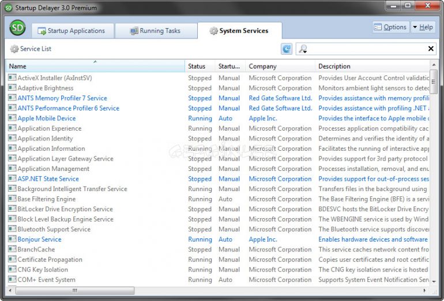Open the Startup Applications tab
Screen dimensions: 444x301
pos(73,31)
